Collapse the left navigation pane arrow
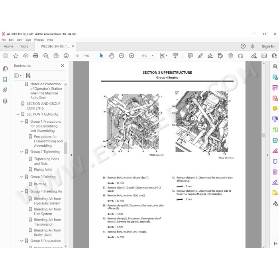Image resolution: width=279 pixels, height=279 pixels. tap(71, 155)
